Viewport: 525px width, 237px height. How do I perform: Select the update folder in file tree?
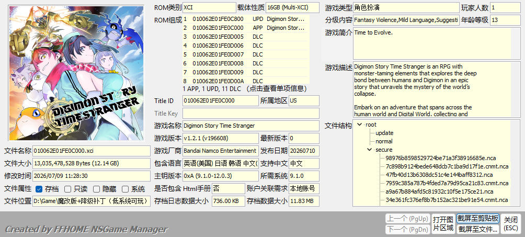pyautogui.click(x=384, y=133)
